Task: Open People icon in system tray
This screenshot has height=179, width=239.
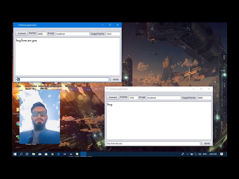Action: click(183, 154)
